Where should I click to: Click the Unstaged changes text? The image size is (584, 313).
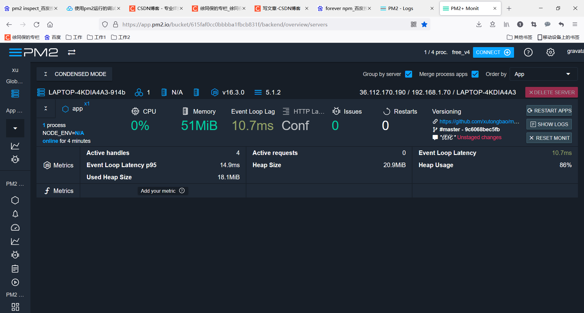479,137
